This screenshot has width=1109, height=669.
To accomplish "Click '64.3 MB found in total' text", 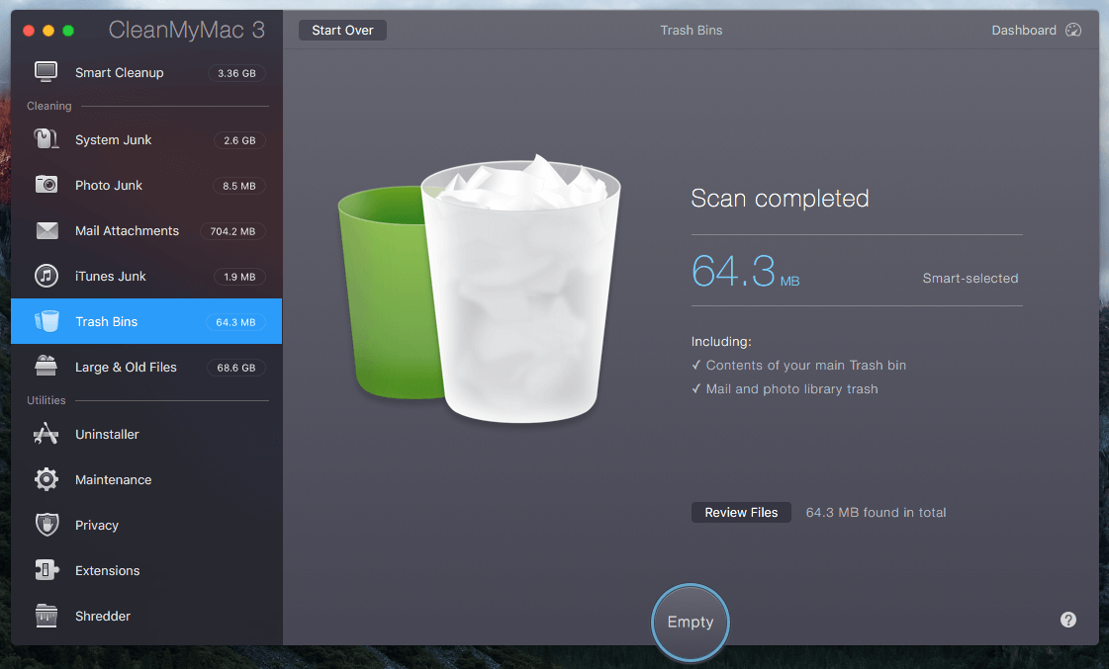I will click(x=876, y=512).
